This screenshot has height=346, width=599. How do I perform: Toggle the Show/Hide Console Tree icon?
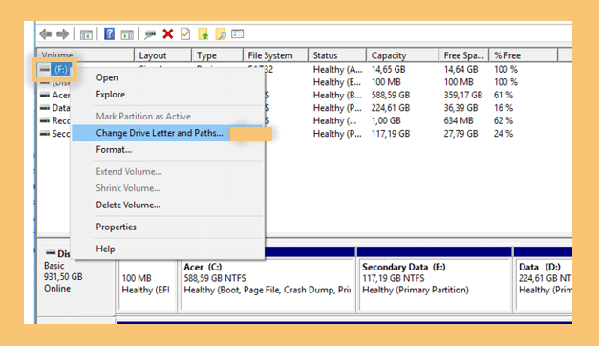(x=86, y=34)
